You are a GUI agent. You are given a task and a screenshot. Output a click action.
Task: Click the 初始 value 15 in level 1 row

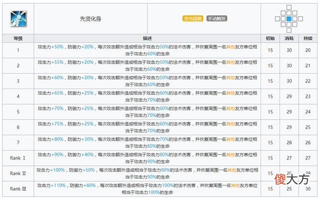pos(270,50)
